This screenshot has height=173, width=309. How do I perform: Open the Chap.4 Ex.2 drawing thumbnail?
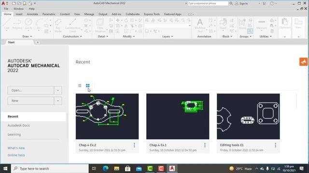[107, 116]
